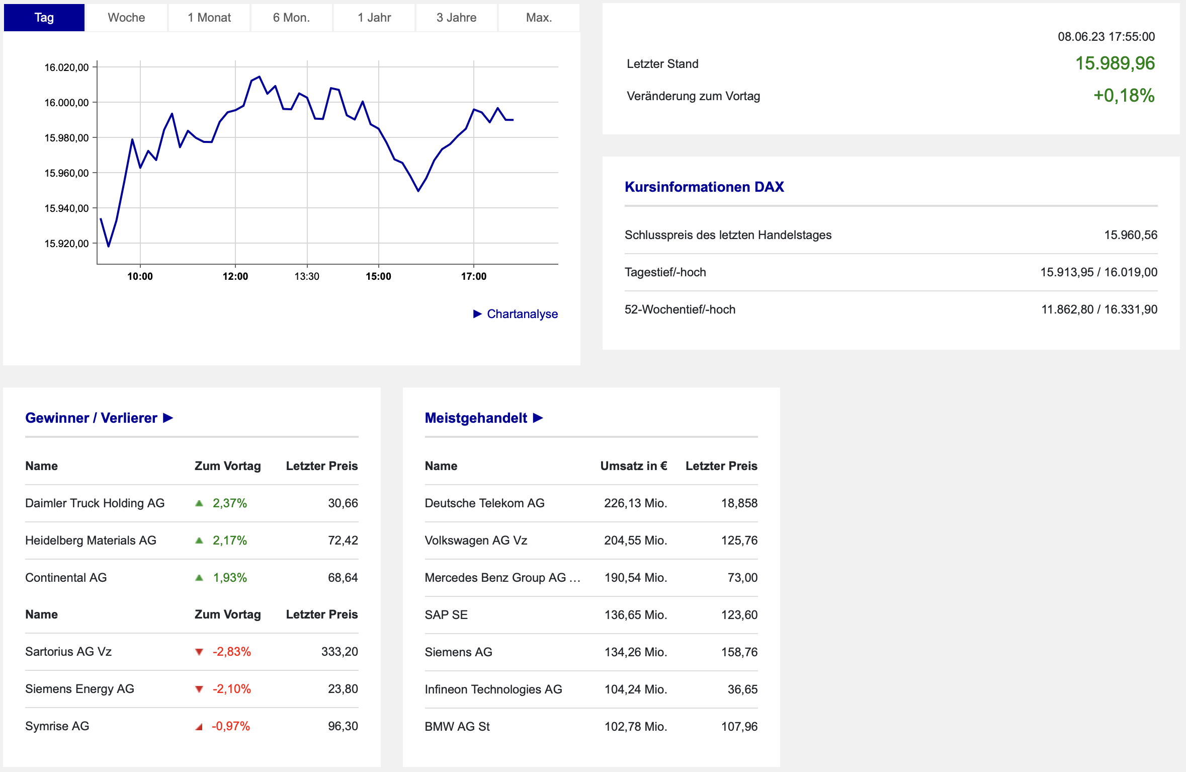Screen dimensions: 1186x772
Task: Click the green up arrow for Daimler Truck
Action: [199, 503]
